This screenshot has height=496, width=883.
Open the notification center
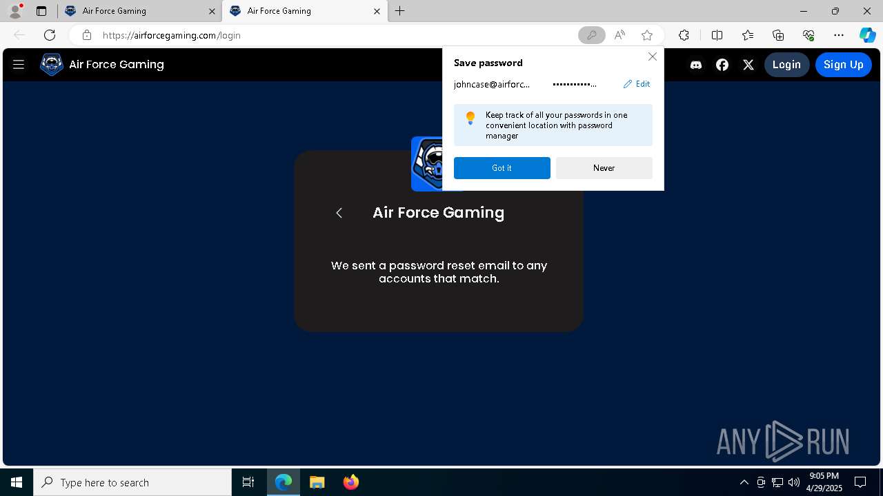coord(860,482)
